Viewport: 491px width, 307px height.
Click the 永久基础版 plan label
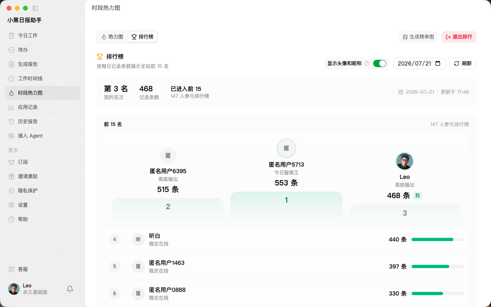click(x=35, y=292)
